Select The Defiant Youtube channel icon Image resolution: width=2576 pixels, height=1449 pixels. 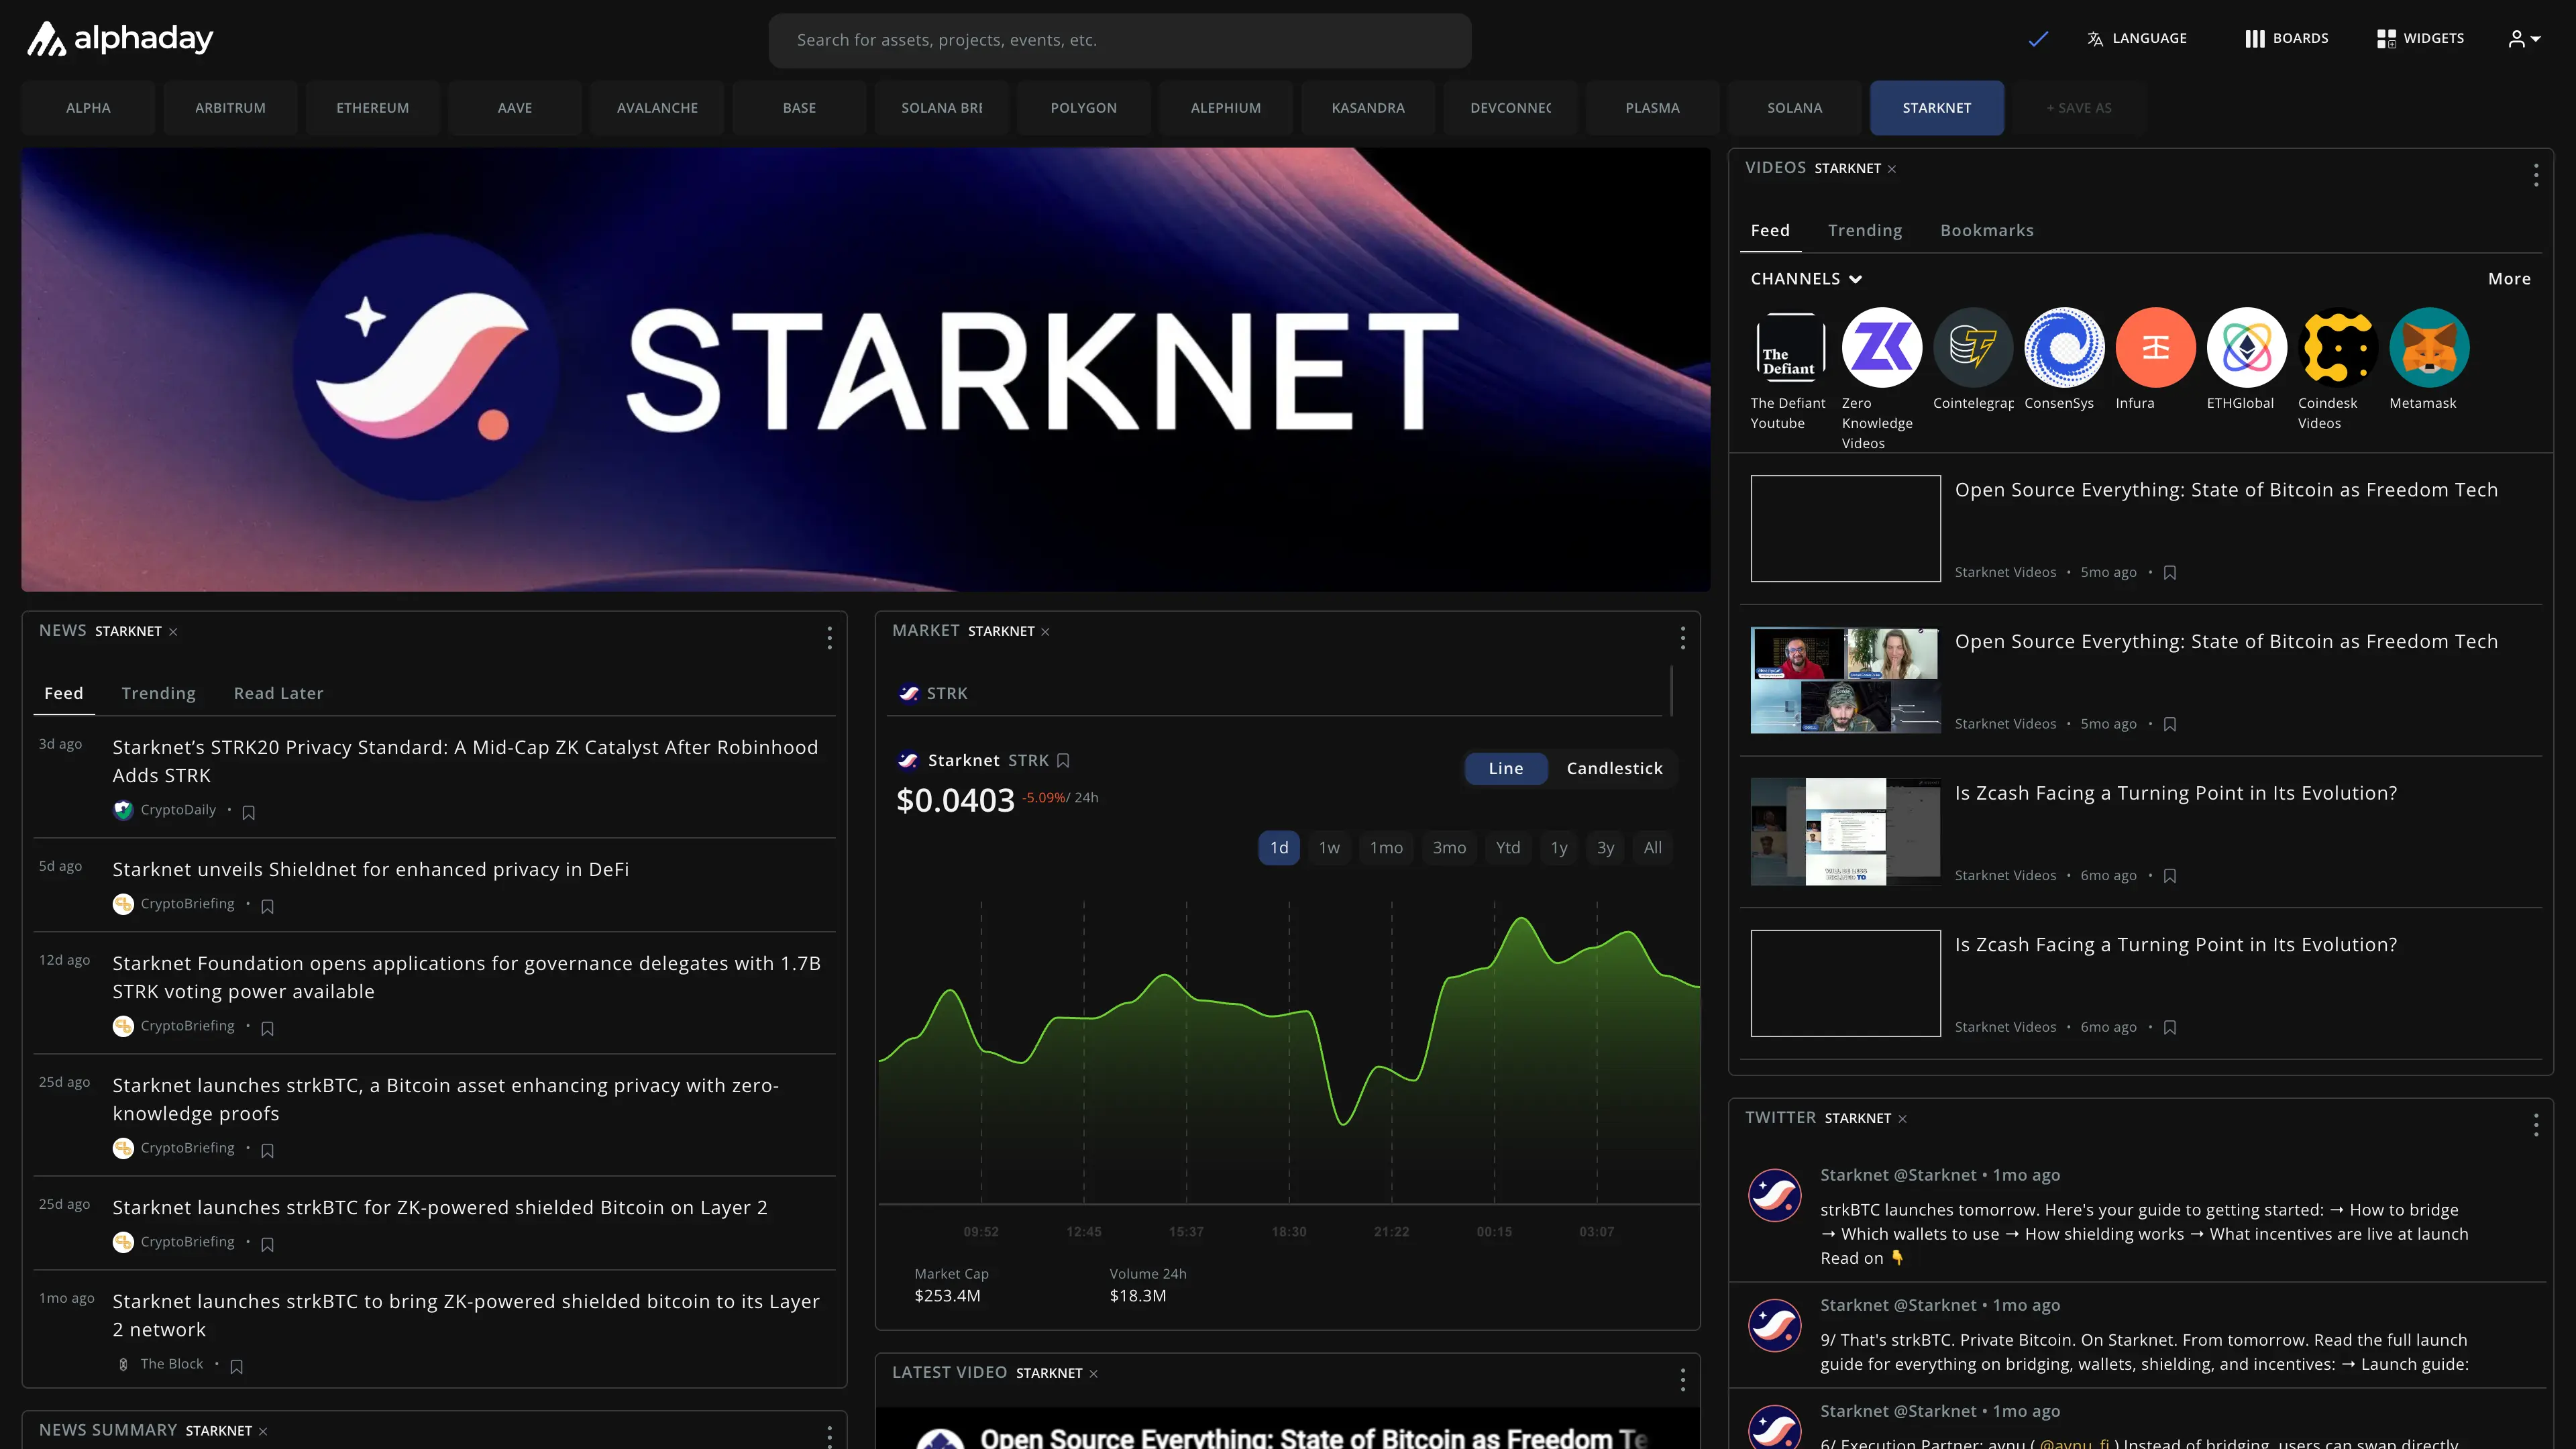point(1790,347)
